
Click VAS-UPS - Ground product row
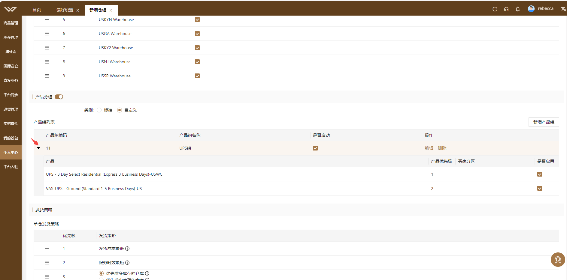coord(301,189)
